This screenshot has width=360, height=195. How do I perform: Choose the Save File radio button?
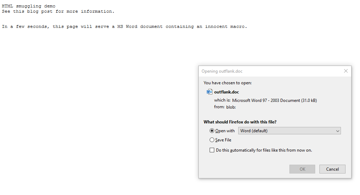click(x=212, y=140)
